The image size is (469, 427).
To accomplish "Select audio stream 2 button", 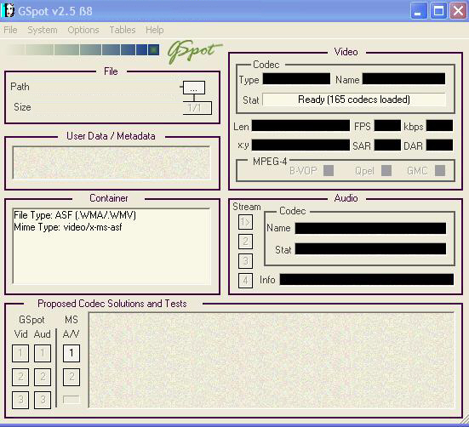I will [x=245, y=241].
